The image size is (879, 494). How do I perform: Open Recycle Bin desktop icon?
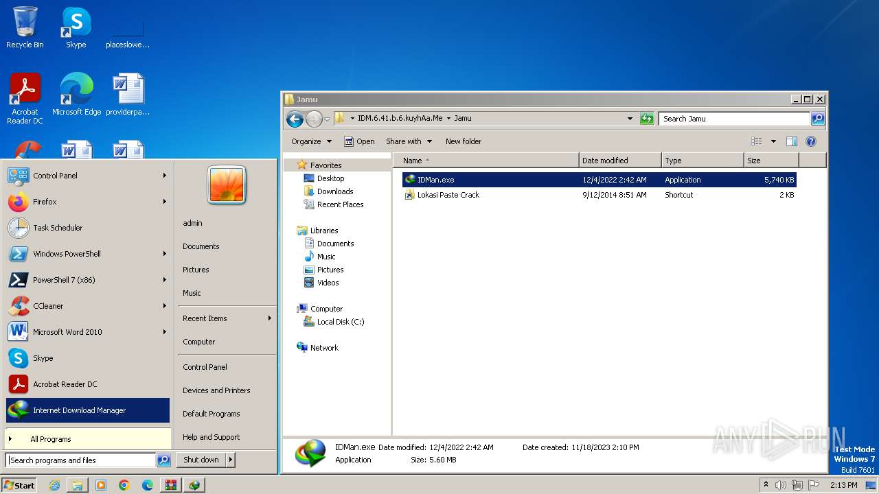click(25, 27)
